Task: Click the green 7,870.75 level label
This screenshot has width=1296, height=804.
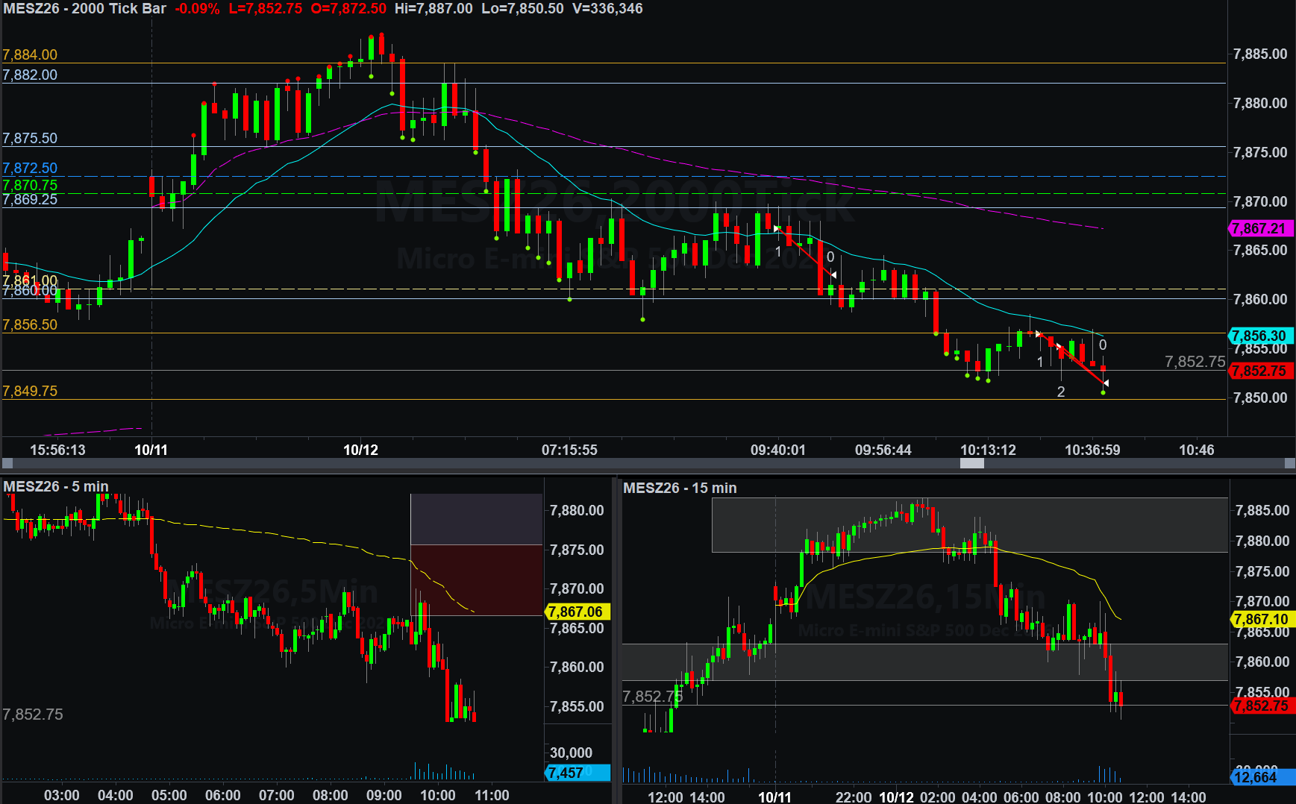Action: tap(30, 185)
